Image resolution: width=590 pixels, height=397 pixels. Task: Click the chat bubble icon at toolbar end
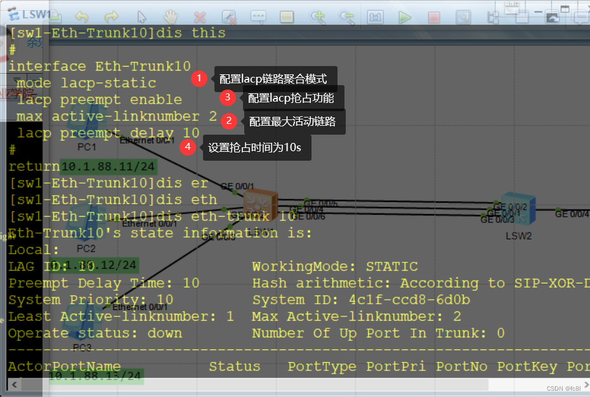581,17
